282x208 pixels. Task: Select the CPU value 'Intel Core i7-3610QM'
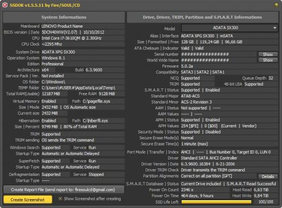(61, 38)
